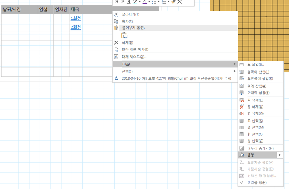Open the 1회전 link in the table
The height and width of the screenshot is (189, 289).
pos(76,18)
